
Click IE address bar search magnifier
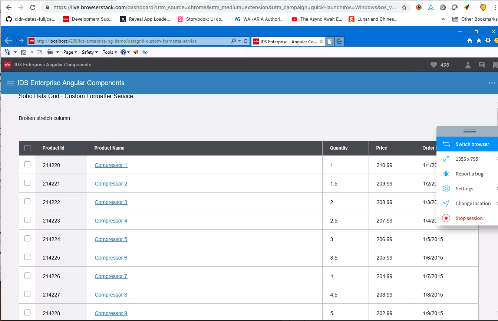[x=233, y=41]
